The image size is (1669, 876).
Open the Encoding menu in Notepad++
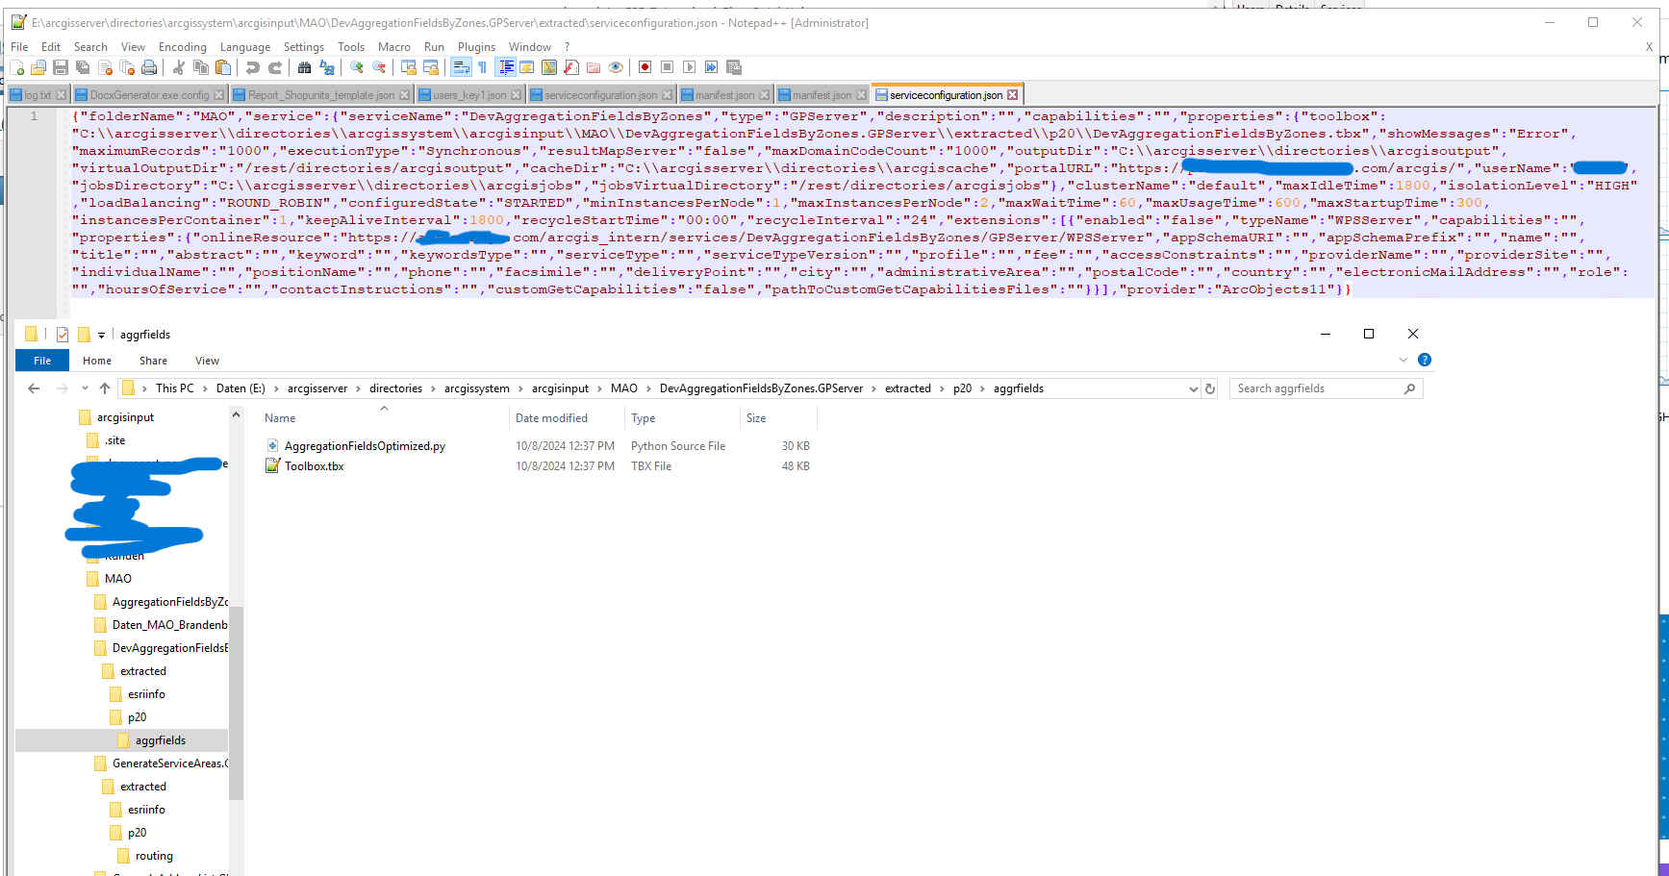(x=183, y=46)
